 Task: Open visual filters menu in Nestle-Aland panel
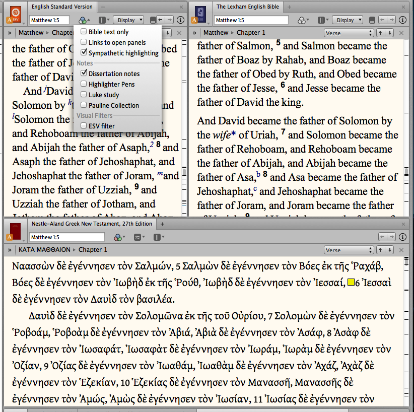tap(119, 237)
